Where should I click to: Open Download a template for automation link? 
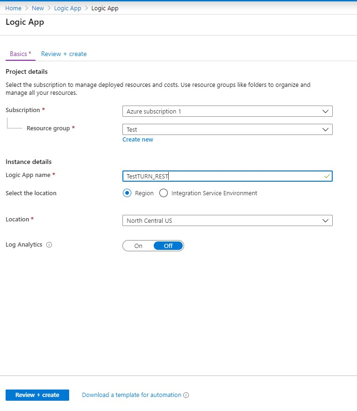[x=131, y=395]
